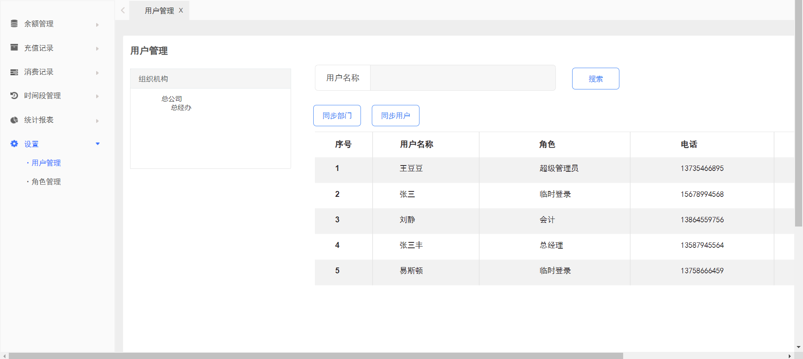This screenshot has width=803, height=359.
Task: Click the 时间段管理 history icon
Action: point(14,95)
